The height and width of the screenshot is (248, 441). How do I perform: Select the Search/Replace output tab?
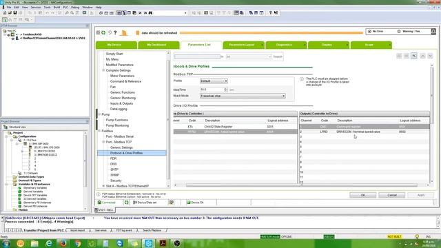[x=152, y=230]
